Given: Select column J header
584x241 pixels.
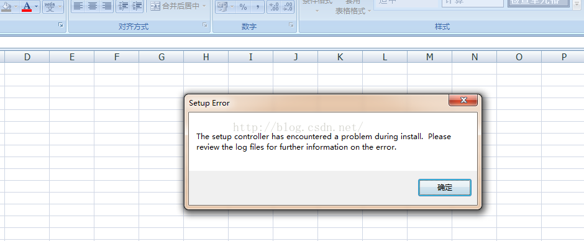Looking at the screenshot, I should 295,57.
